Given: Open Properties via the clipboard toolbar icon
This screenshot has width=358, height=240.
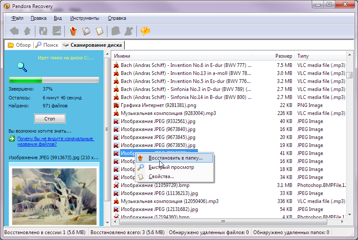Looking at the screenshot, I should [x=99, y=31].
